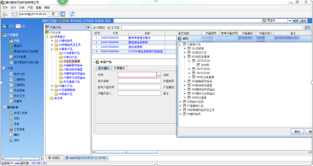Open the 文件 menu
313x166 pixels.
tap(5, 8)
